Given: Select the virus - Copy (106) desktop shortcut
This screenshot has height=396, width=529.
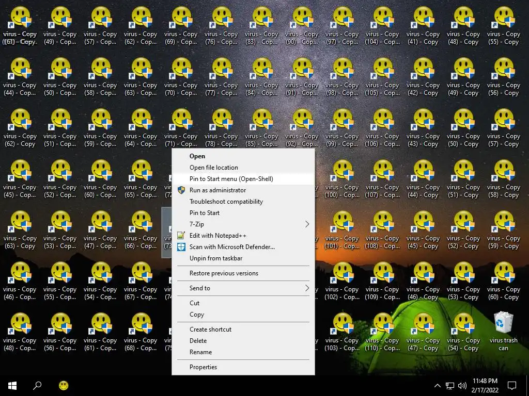Looking at the screenshot, I should tap(382, 128).
